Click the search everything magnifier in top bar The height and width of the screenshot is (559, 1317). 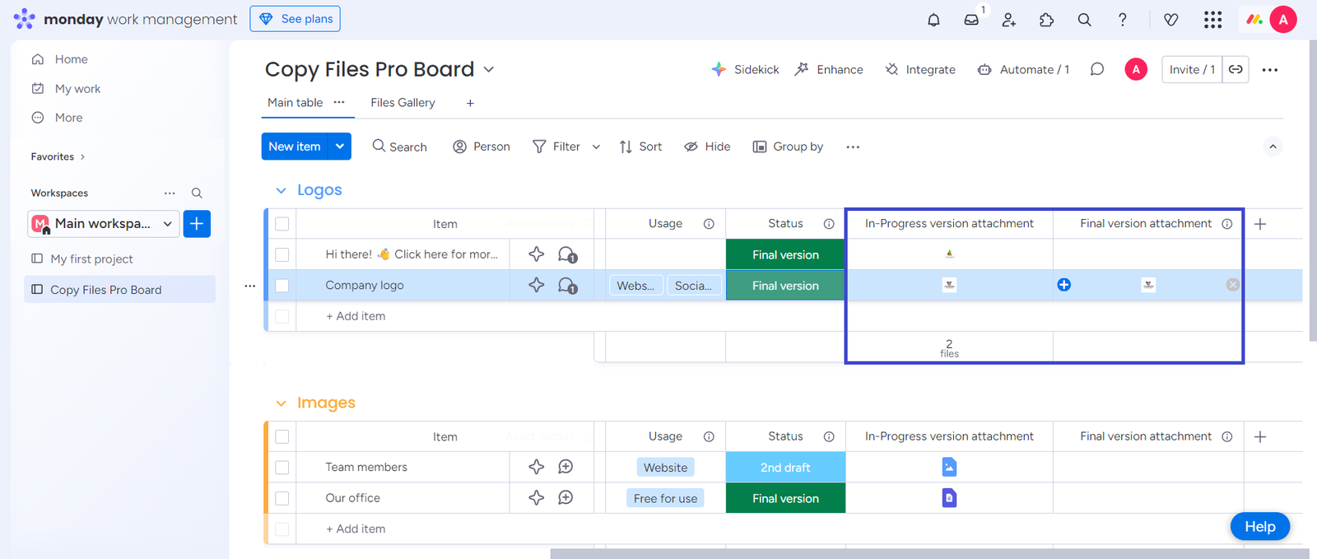tap(1085, 20)
